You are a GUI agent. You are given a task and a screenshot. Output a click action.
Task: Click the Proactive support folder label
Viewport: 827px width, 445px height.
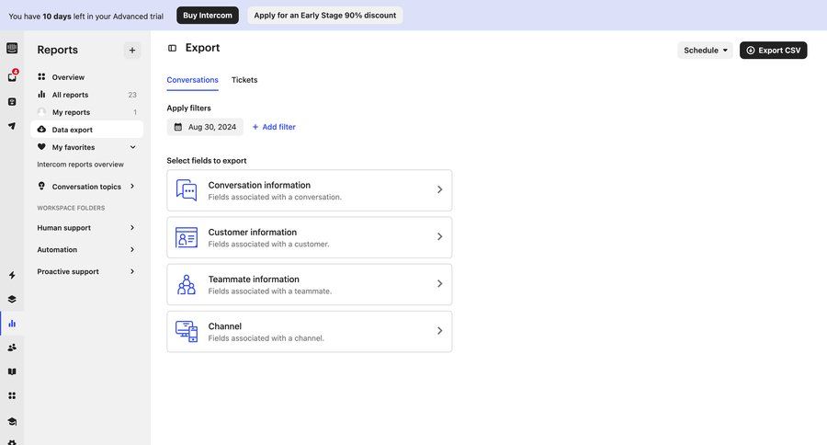click(x=68, y=271)
